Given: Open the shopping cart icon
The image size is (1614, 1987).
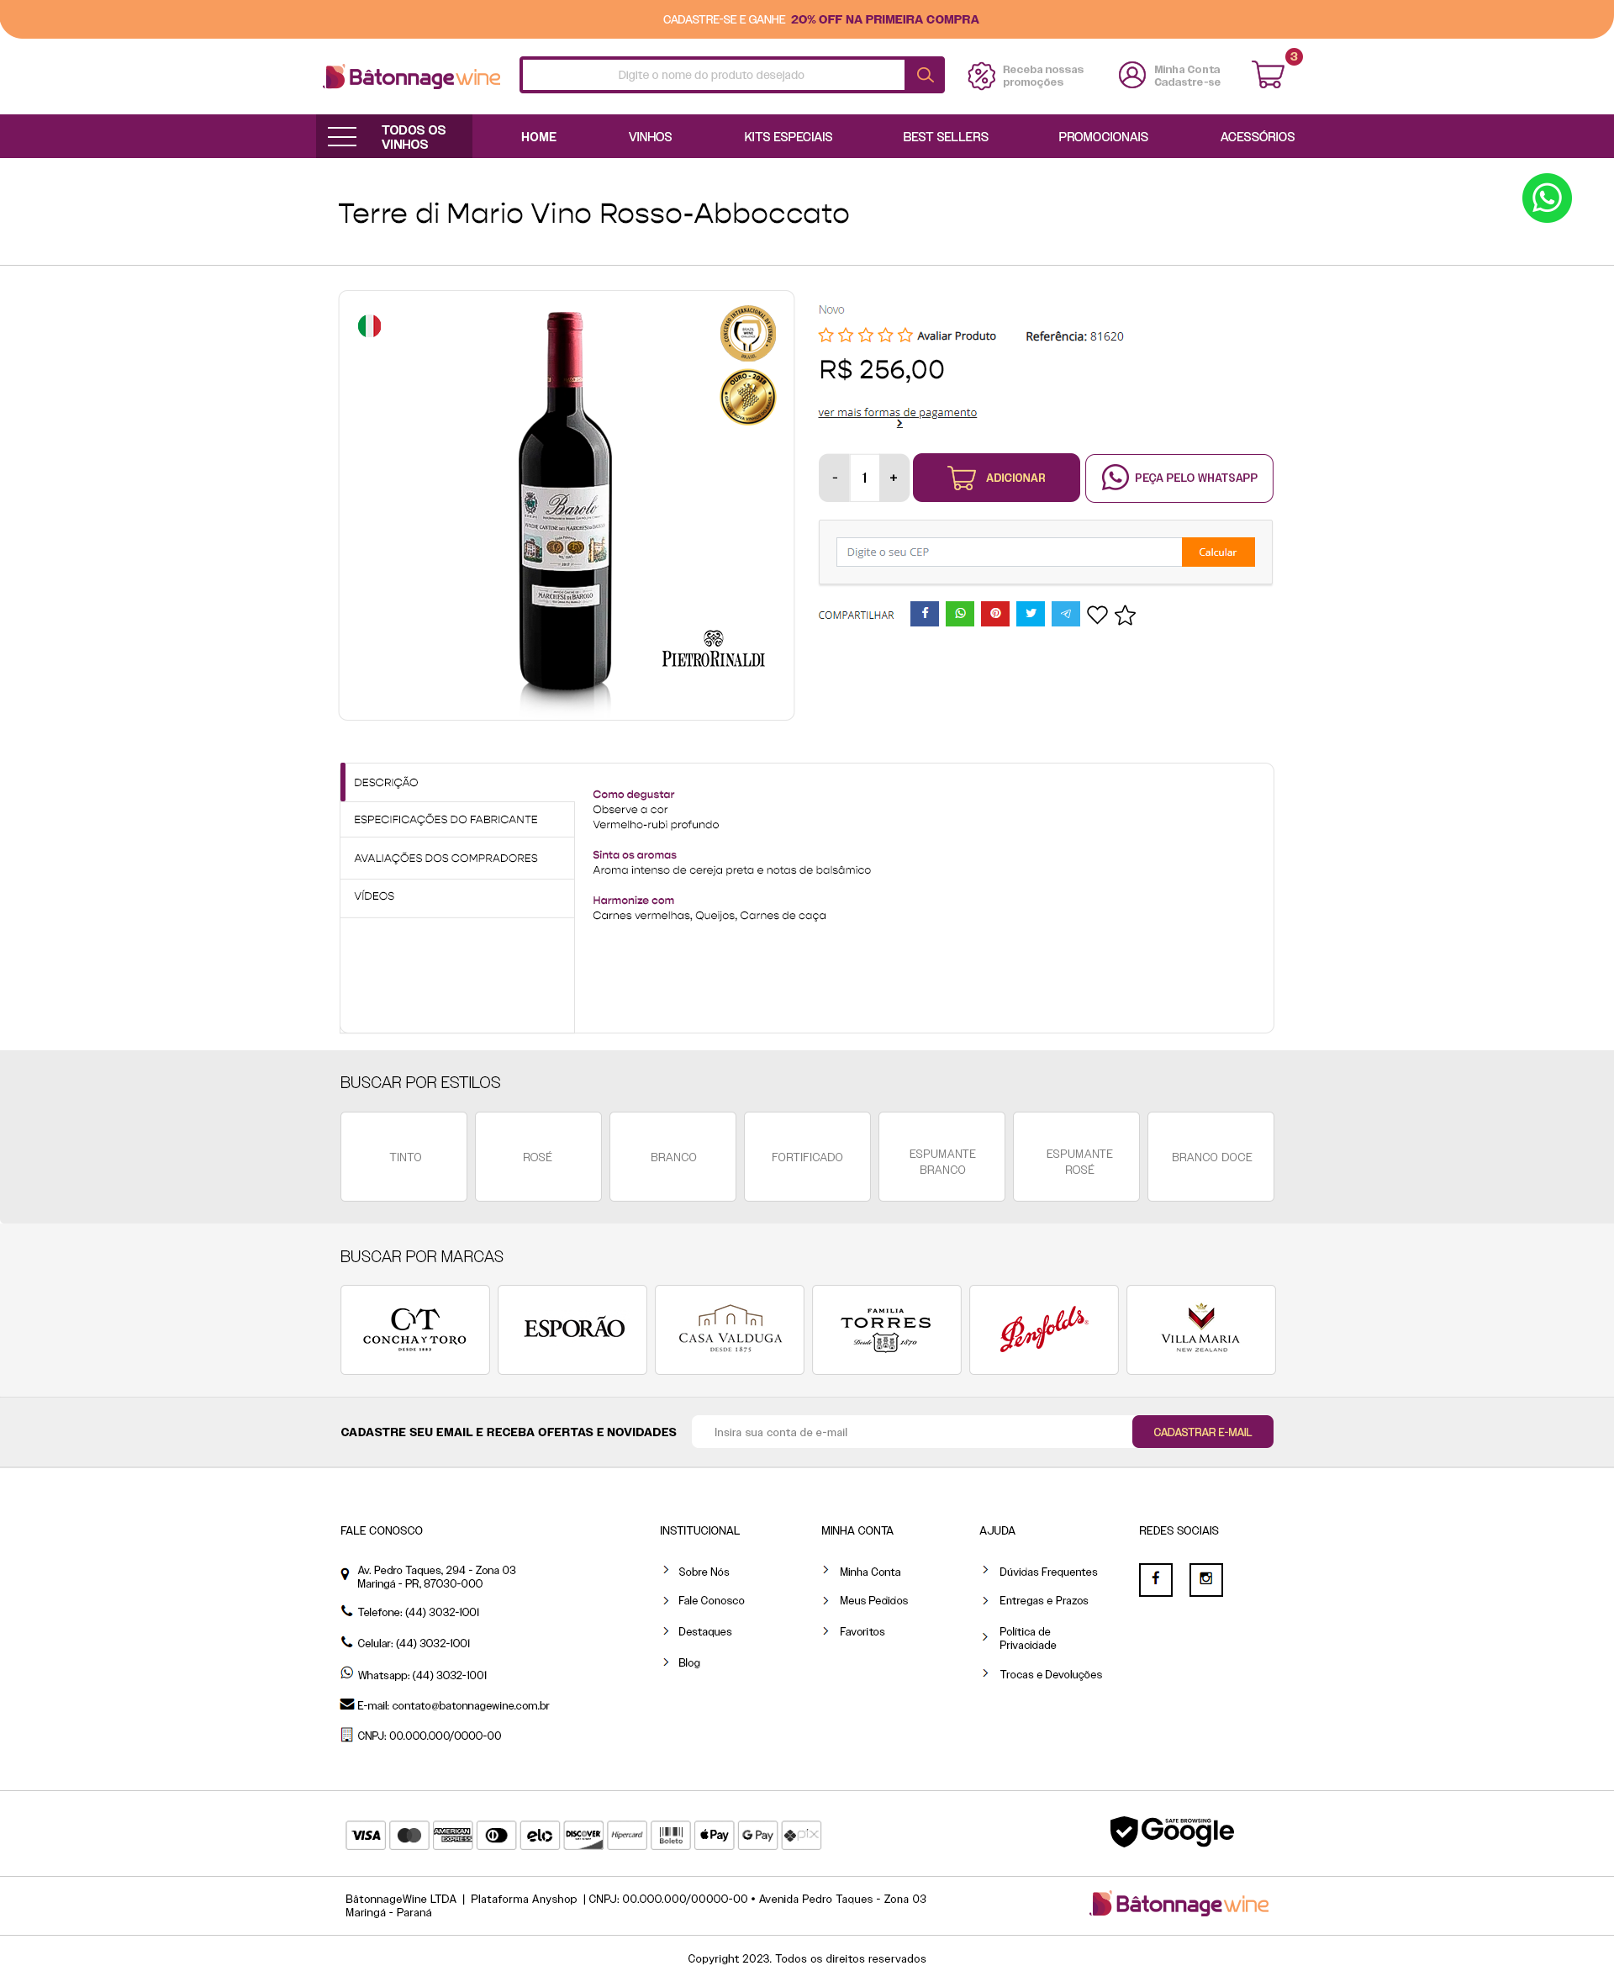Looking at the screenshot, I should [x=1267, y=74].
